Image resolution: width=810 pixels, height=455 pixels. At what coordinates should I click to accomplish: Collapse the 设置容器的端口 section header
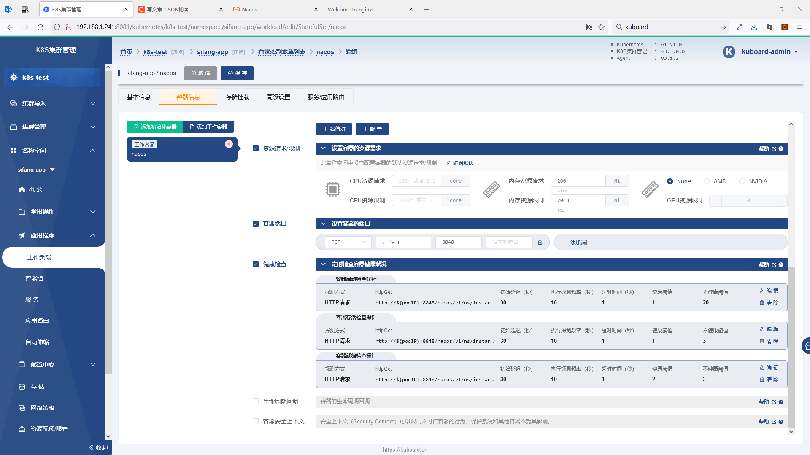551,223
